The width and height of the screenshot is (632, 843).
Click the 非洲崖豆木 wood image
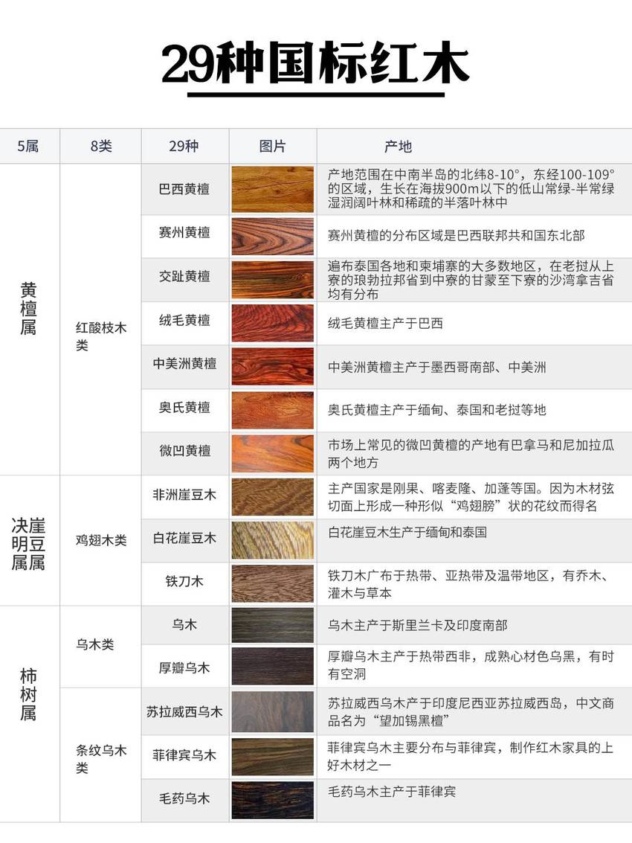(x=272, y=497)
